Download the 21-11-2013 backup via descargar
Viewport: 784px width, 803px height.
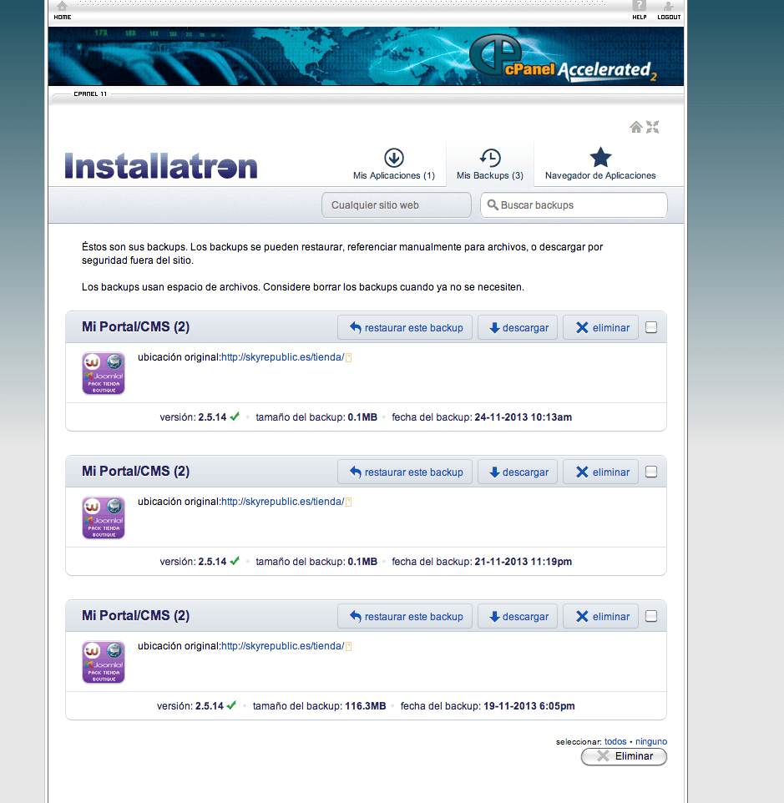(518, 472)
